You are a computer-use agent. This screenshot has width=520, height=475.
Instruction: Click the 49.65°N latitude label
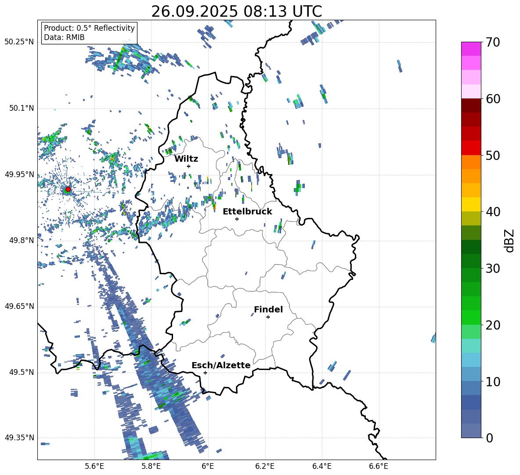19,306
